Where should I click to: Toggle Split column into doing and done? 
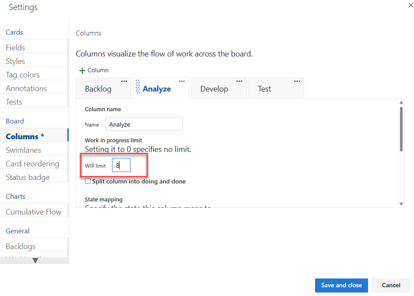click(x=88, y=181)
